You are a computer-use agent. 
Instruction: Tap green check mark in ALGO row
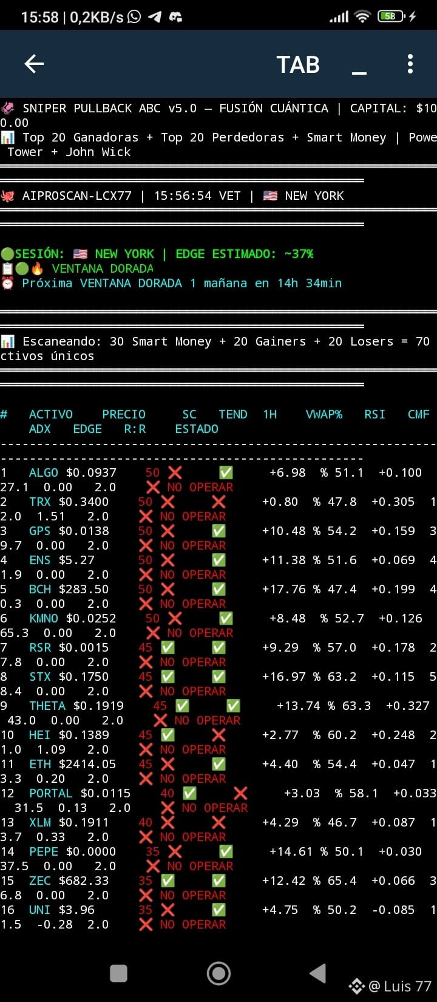[x=226, y=472]
